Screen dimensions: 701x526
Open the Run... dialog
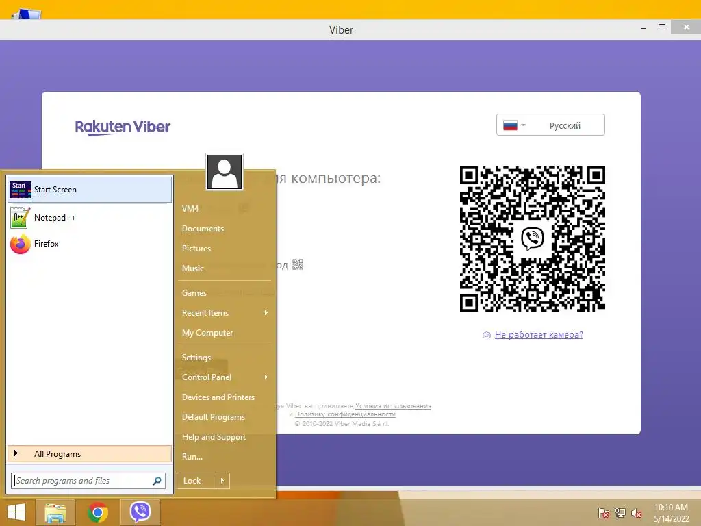click(x=192, y=457)
